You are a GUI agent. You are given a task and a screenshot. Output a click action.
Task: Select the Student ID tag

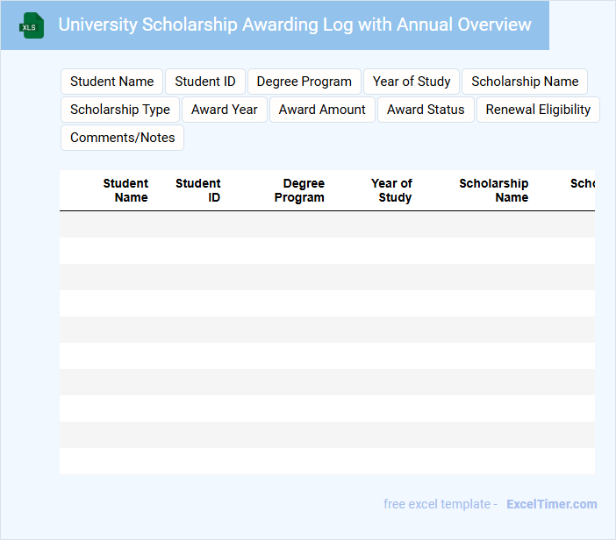[205, 82]
